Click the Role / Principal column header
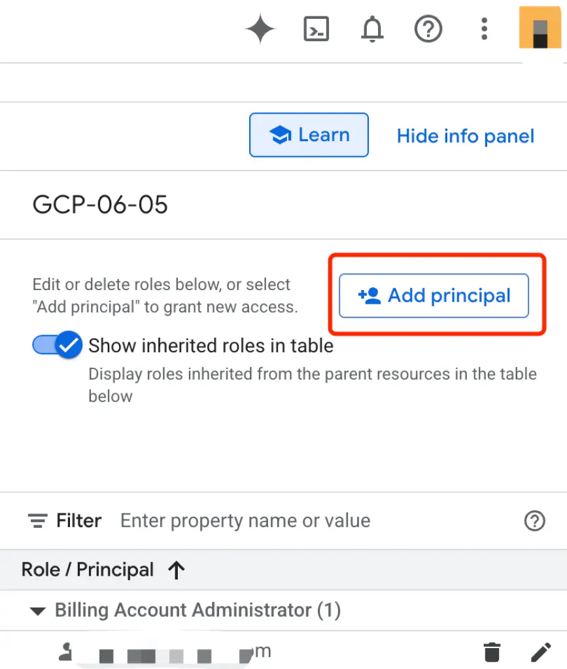Viewport: 567px width, 669px height. tap(88, 570)
